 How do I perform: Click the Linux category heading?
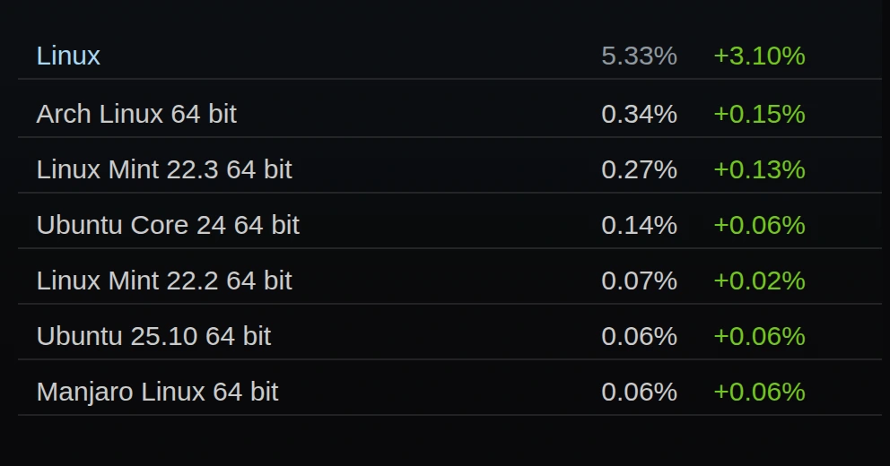(68, 56)
